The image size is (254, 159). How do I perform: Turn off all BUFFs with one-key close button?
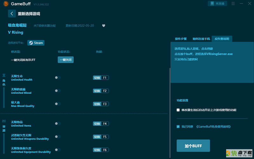(66, 60)
